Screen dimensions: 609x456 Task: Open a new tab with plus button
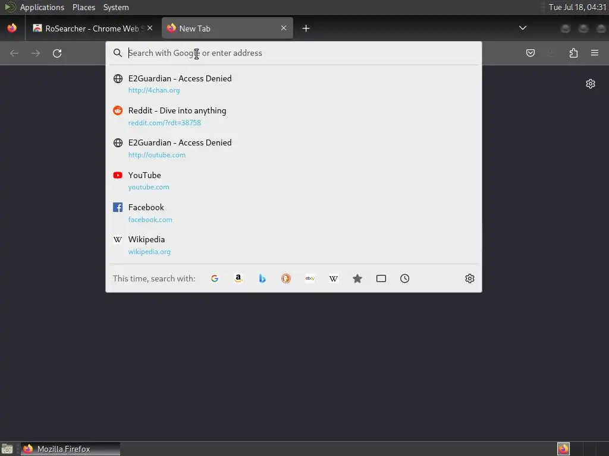point(306,28)
